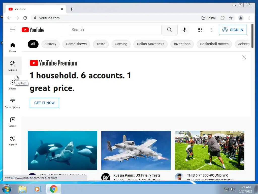Click the YouTube search field
This screenshot has width=258, height=194.
tap(116, 30)
